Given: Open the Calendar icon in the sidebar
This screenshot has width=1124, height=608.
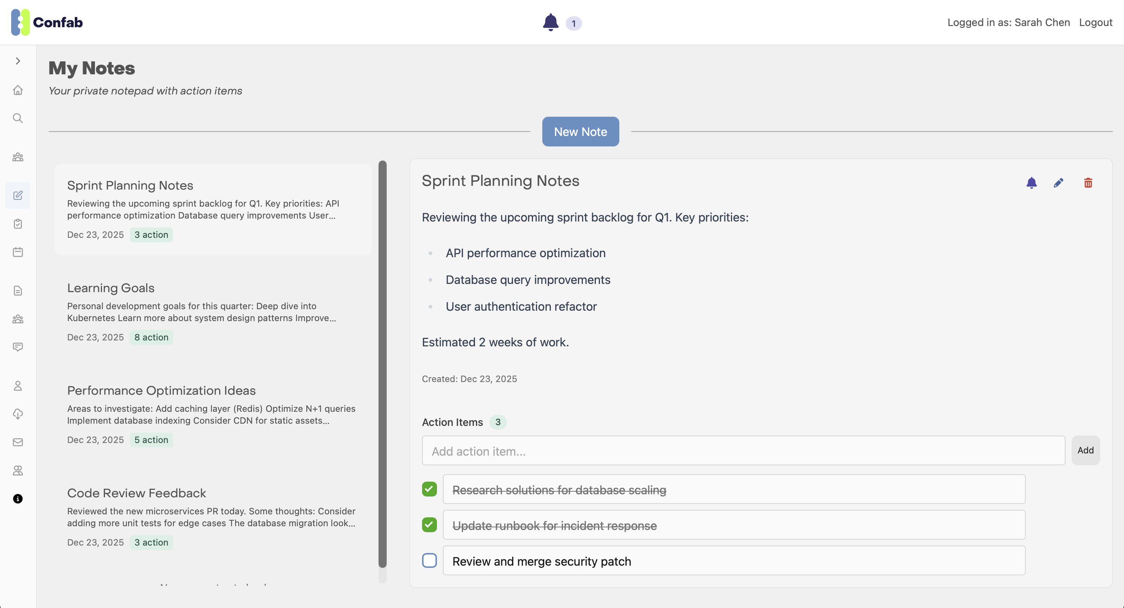Looking at the screenshot, I should (17, 252).
